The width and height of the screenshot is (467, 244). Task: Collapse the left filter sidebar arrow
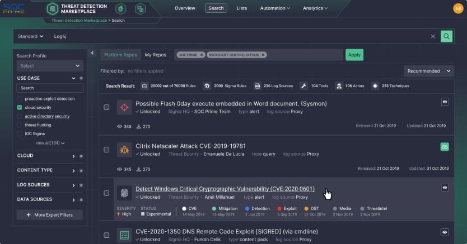92,53
